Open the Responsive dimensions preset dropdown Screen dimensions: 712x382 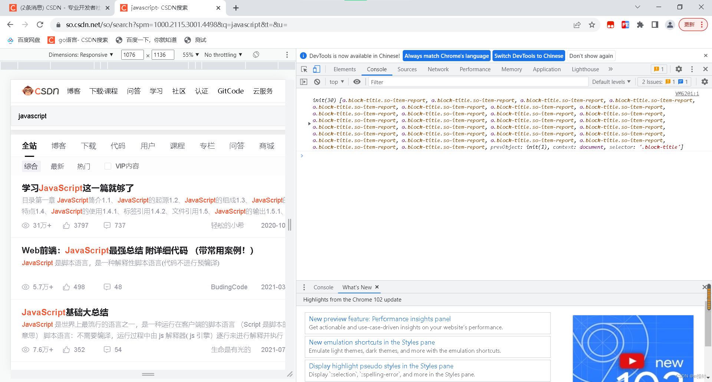point(81,55)
